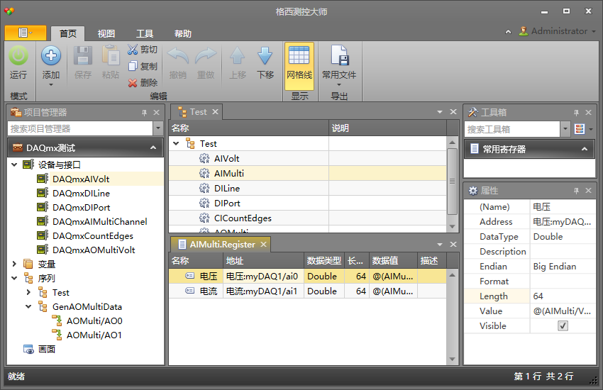Click the 下移 move down arrow
This screenshot has height=390, width=603.
point(265,56)
